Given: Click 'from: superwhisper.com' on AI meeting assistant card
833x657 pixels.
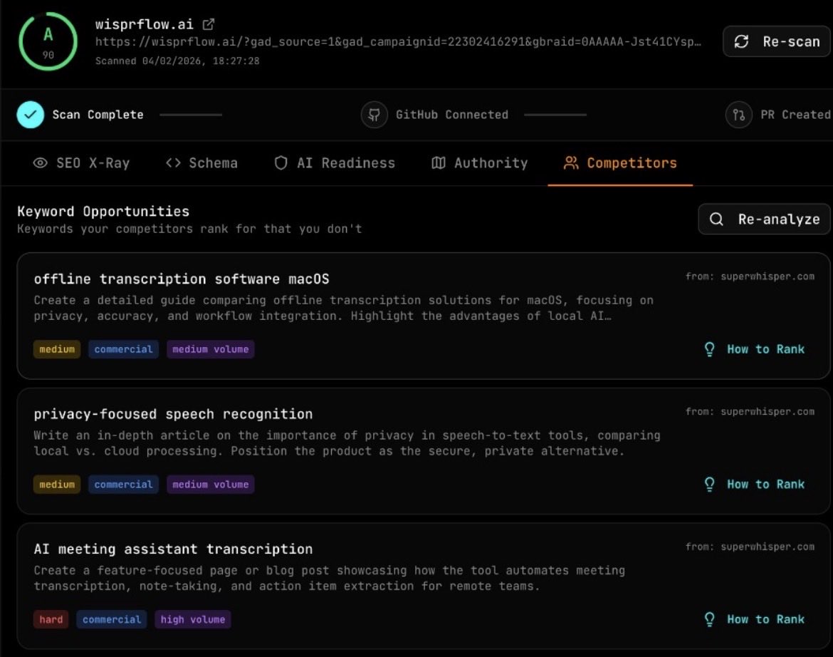Looking at the screenshot, I should 750,547.
